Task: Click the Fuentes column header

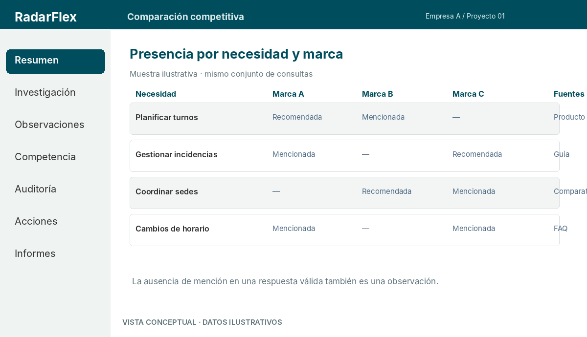Action: coord(569,94)
